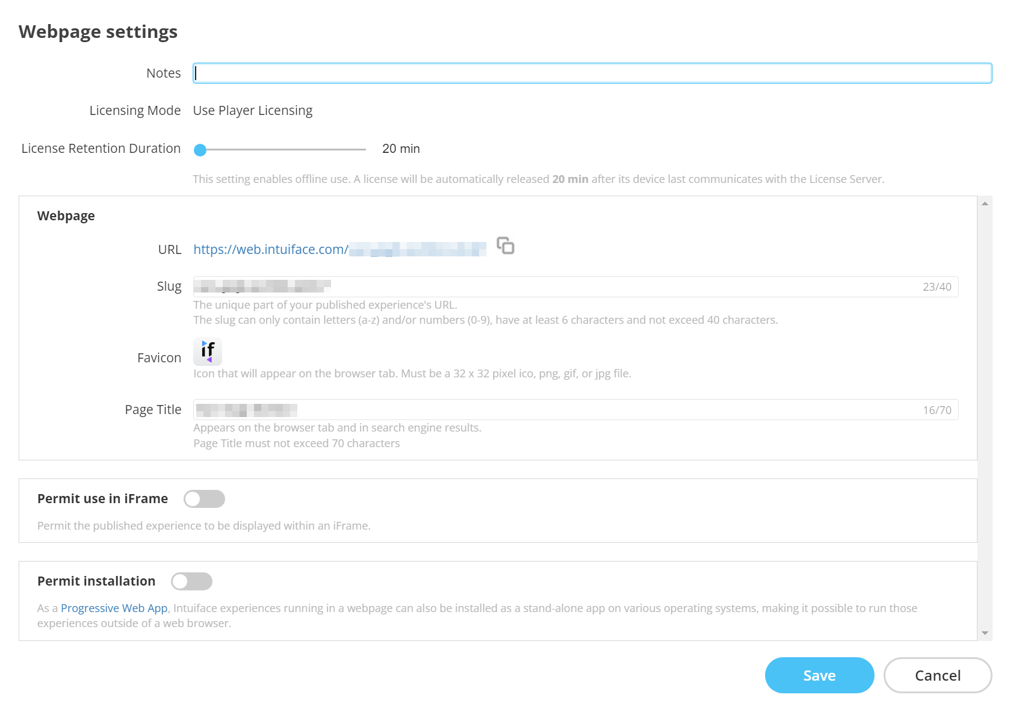Click the 23/40 slug character counter
This screenshot has height=721, width=1010.
(x=938, y=286)
